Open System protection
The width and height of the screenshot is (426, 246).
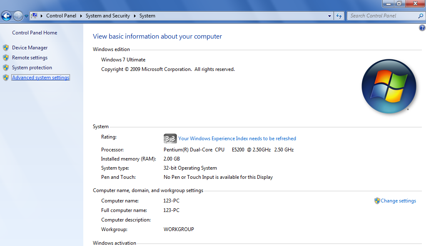pyautogui.click(x=32, y=68)
